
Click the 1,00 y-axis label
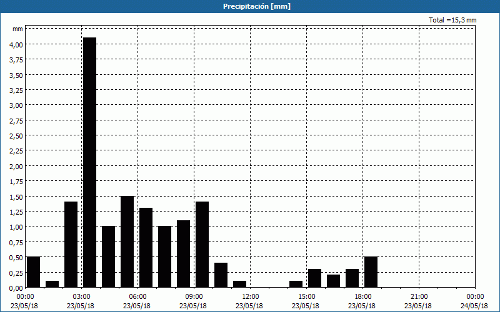(16, 227)
